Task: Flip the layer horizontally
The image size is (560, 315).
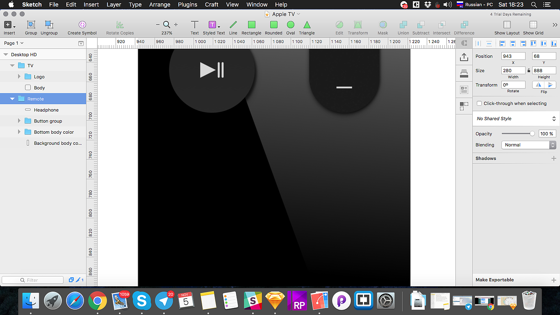Action: point(538,85)
